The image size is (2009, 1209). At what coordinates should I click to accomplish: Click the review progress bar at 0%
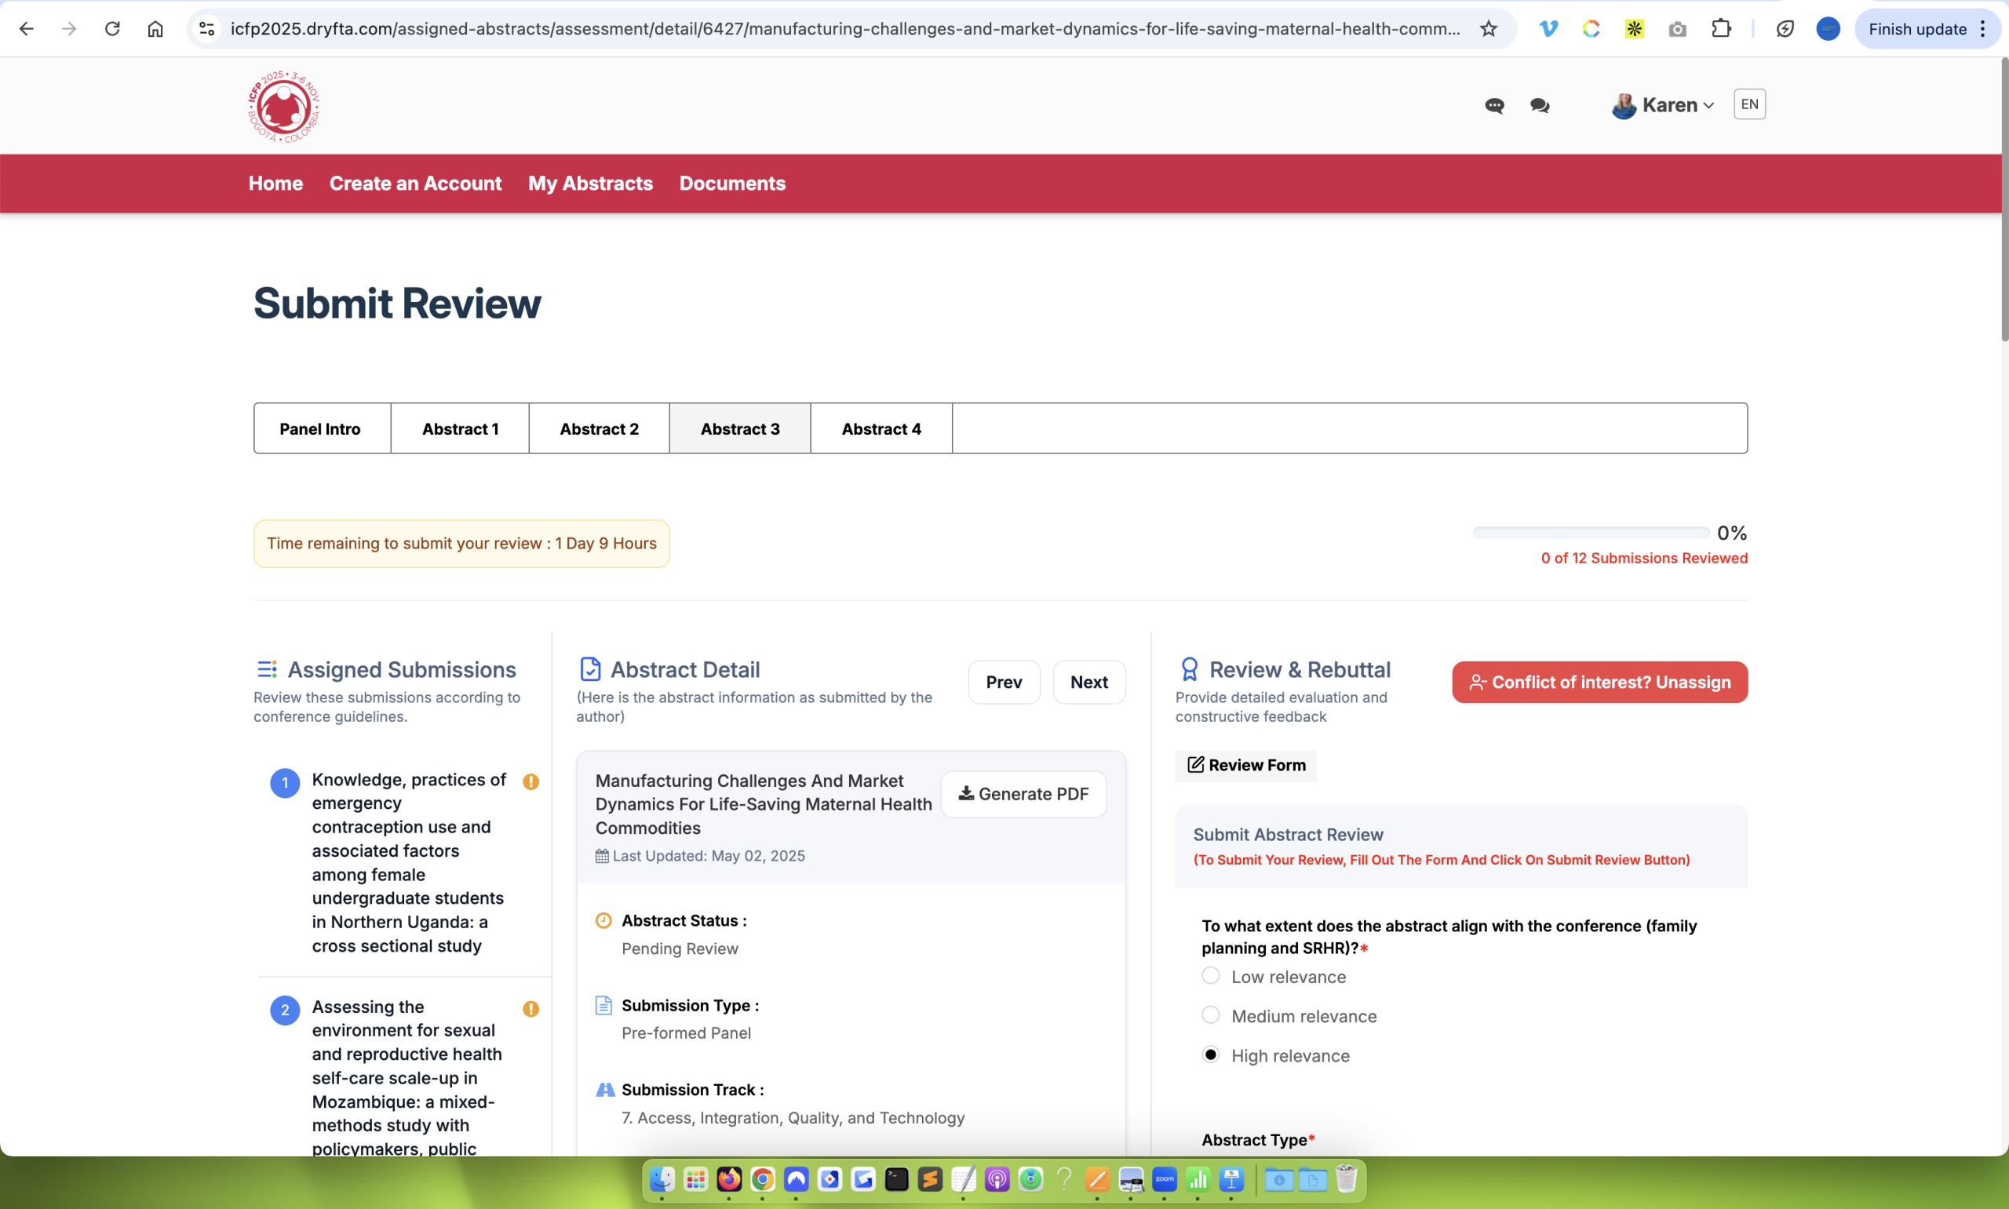click(1588, 532)
